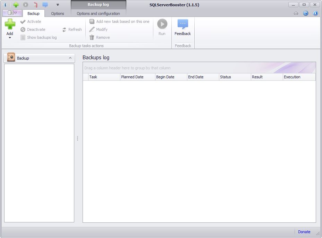322x238 pixels.
Task: Click the Run play button
Action: (162, 27)
